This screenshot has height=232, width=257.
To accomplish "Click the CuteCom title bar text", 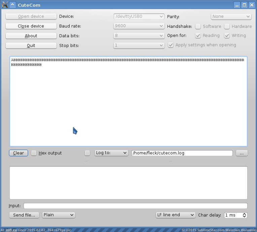I will (29, 5).
